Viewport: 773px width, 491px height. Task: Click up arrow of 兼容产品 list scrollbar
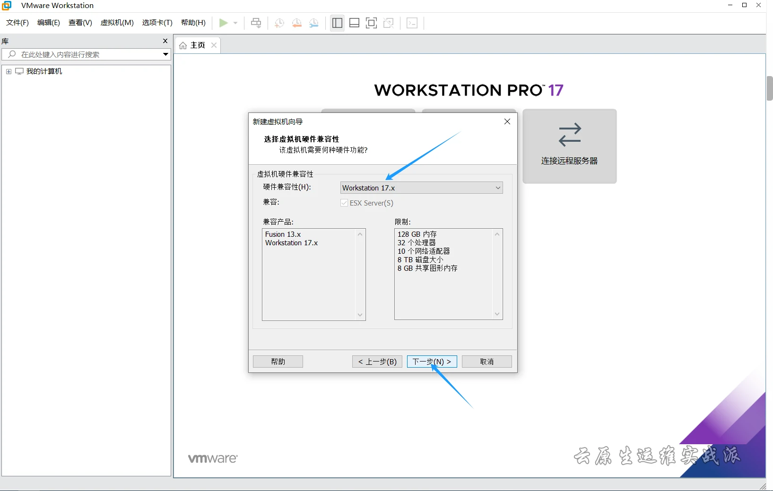pos(360,234)
